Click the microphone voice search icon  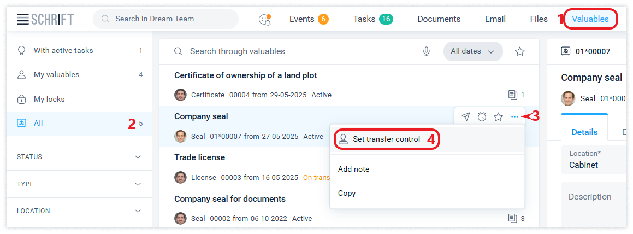[x=427, y=51]
